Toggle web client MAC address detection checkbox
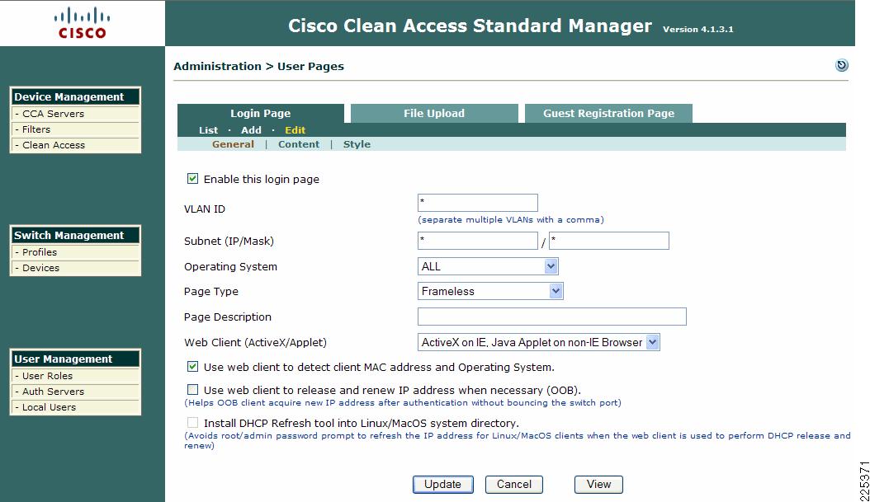Viewport: 870px width, 502px height. [x=192, y=366]
